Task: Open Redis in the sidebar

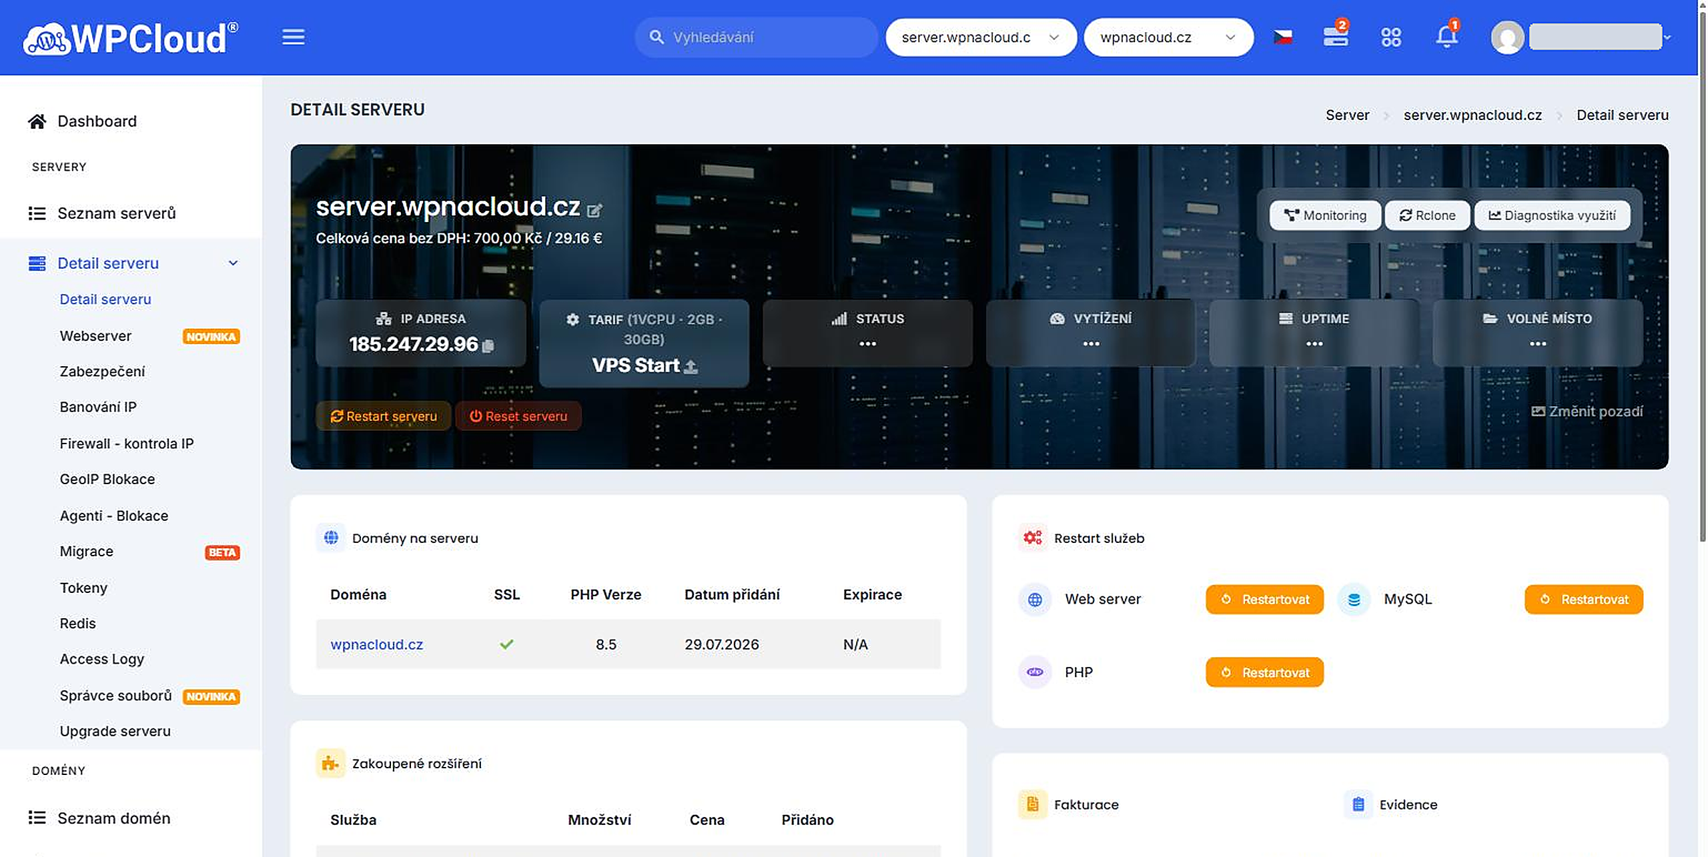Action: click(x=78, y=624)
